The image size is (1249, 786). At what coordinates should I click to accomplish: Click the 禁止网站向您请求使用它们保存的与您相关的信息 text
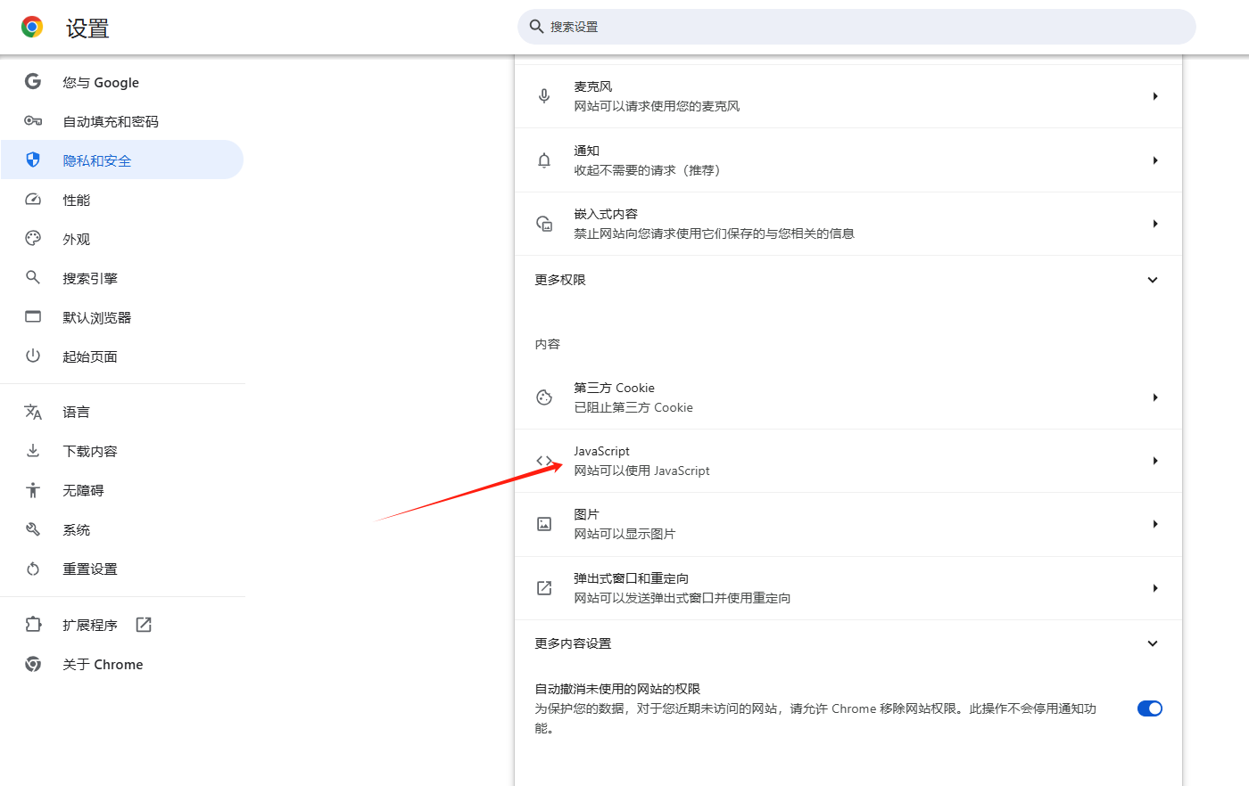(x=714, y=233)
